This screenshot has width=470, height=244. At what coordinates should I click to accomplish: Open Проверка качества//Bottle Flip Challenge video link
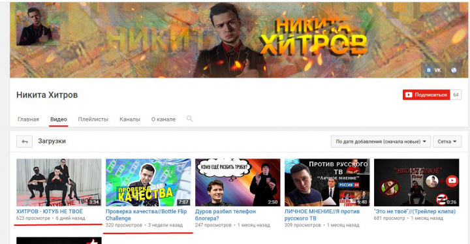[146, 215]
